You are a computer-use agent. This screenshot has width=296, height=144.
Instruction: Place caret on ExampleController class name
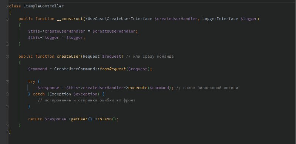(x=43, y=6)
